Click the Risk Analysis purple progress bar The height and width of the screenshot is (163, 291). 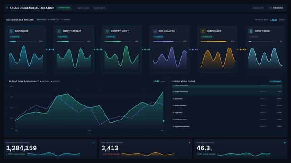pos(167,42)
